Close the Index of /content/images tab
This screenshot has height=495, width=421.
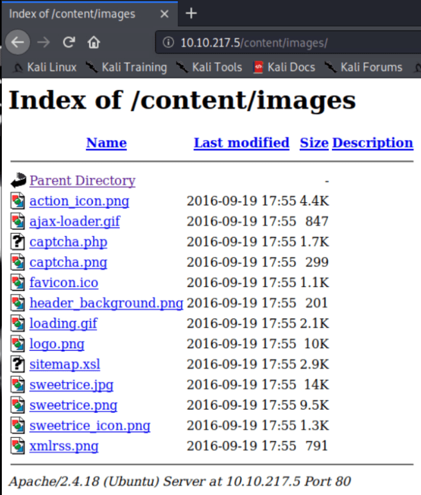coord(165,13)
